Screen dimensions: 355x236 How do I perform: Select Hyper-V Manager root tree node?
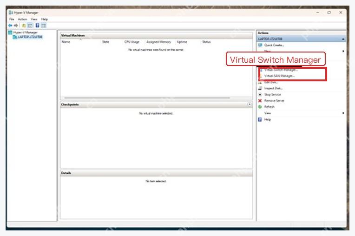pyautogui.click(x=26, y=33)
